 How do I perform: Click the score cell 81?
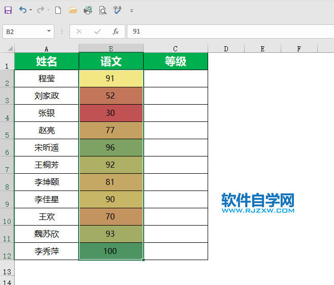click(111, 182)
